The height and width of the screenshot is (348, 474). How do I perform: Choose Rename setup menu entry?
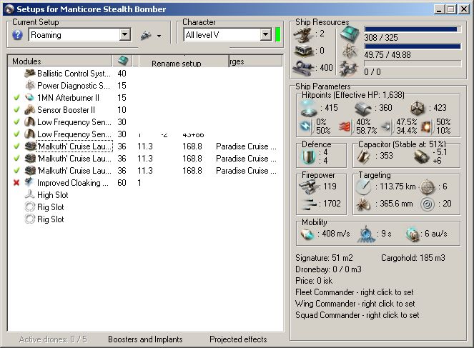(177, 64)
